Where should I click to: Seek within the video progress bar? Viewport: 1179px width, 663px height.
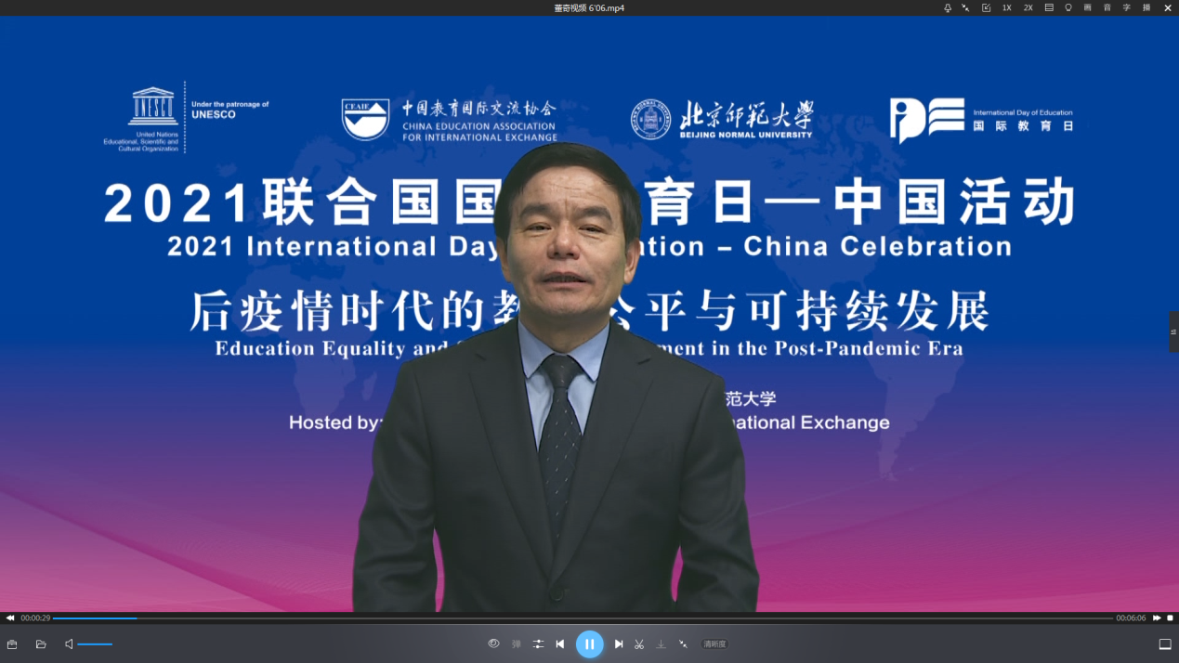pos(583,618)
